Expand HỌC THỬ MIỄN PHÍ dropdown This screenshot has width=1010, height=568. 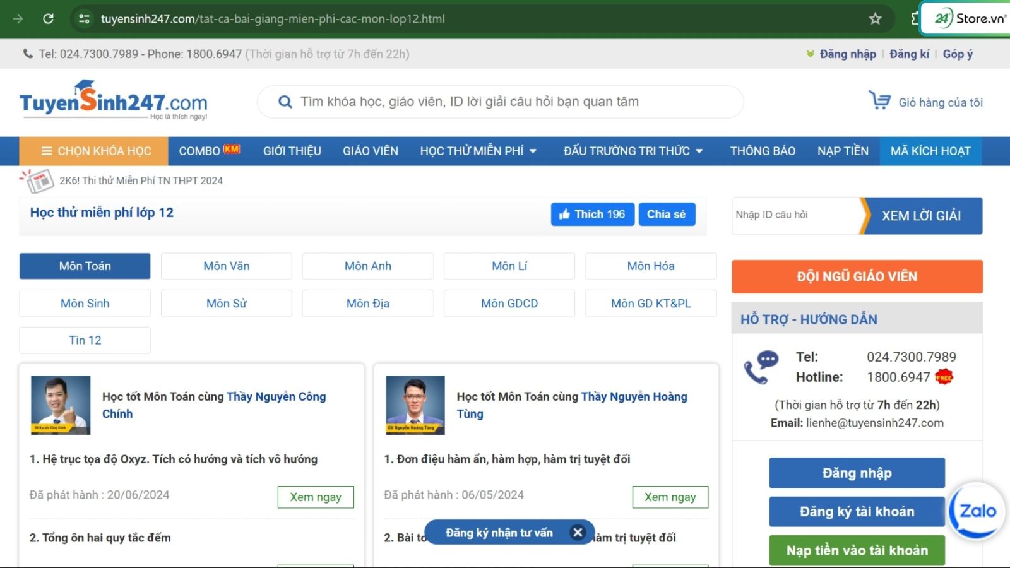coord(478,151)
